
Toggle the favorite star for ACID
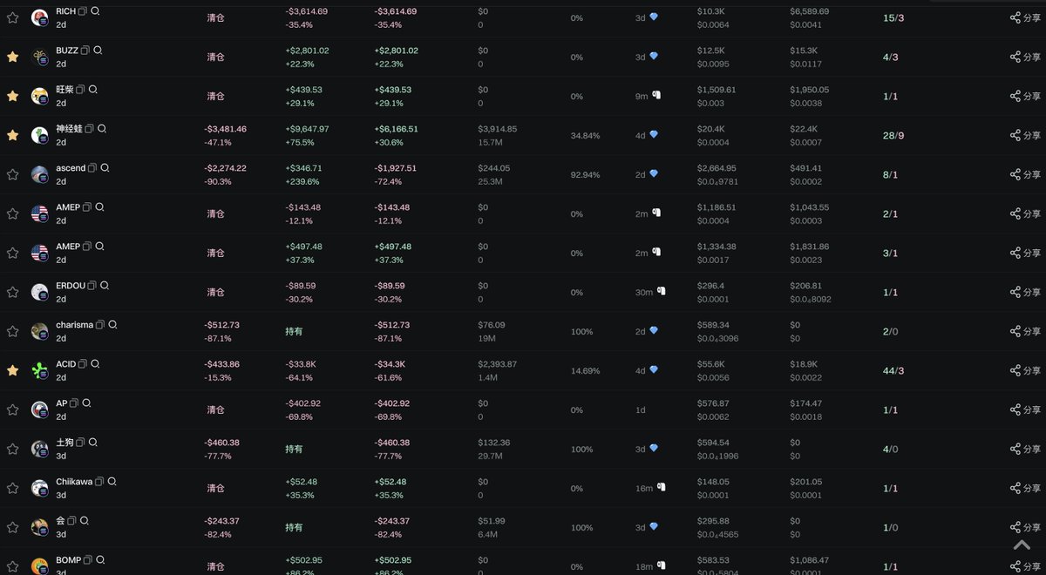(12, 370)
